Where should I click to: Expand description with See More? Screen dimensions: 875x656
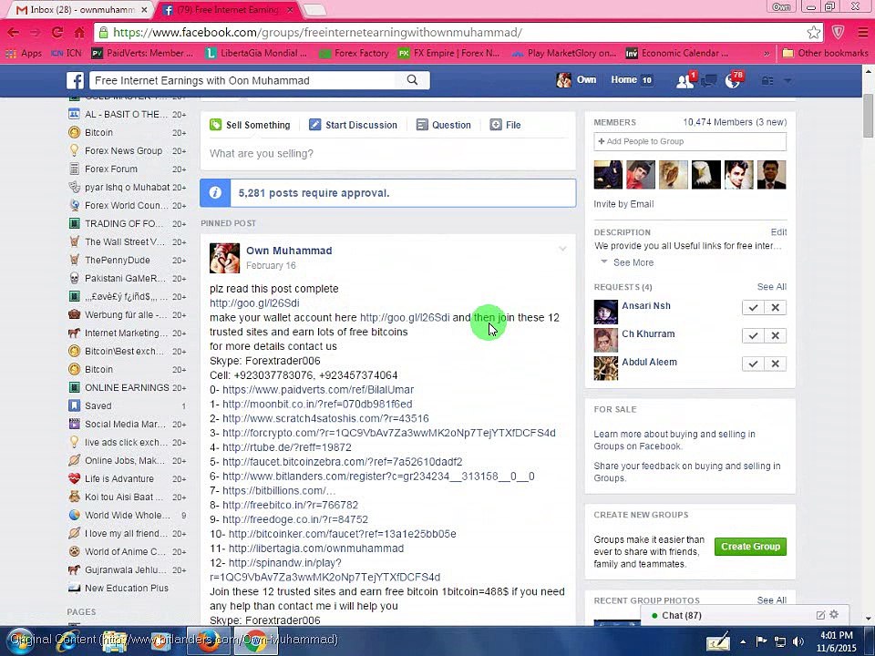coord(633,262)
